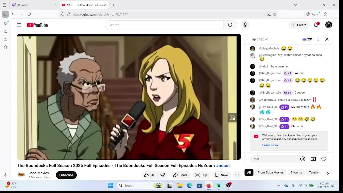Open the YouTube guide hamburger menu
Screen dimensions: 343x193
[19, 25]
